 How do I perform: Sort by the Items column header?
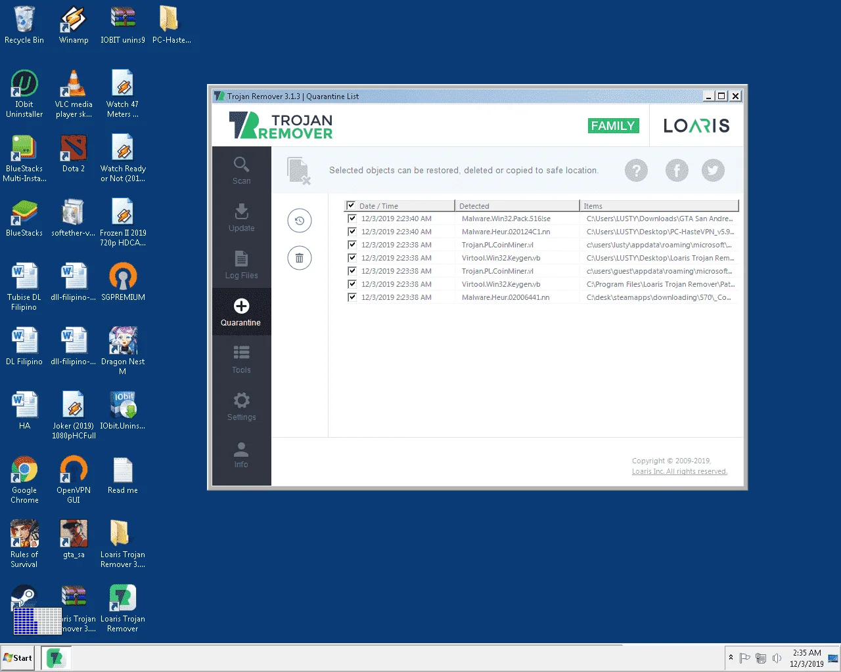tap(660, 205)
